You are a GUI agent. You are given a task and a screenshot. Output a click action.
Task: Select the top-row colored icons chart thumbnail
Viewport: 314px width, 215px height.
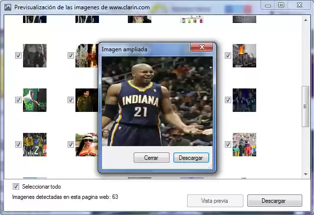tap(192, 20)
